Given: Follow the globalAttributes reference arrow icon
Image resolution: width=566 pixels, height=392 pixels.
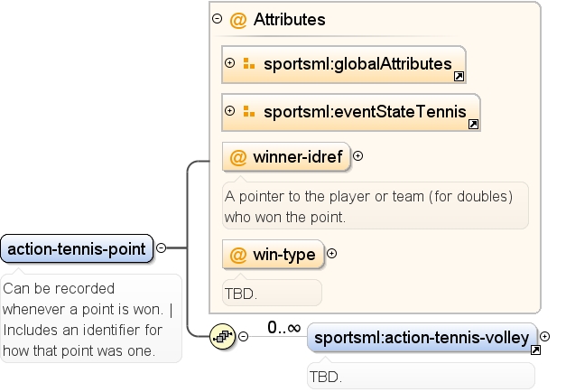Looking at the screenshot, I should tap(459, 76).
